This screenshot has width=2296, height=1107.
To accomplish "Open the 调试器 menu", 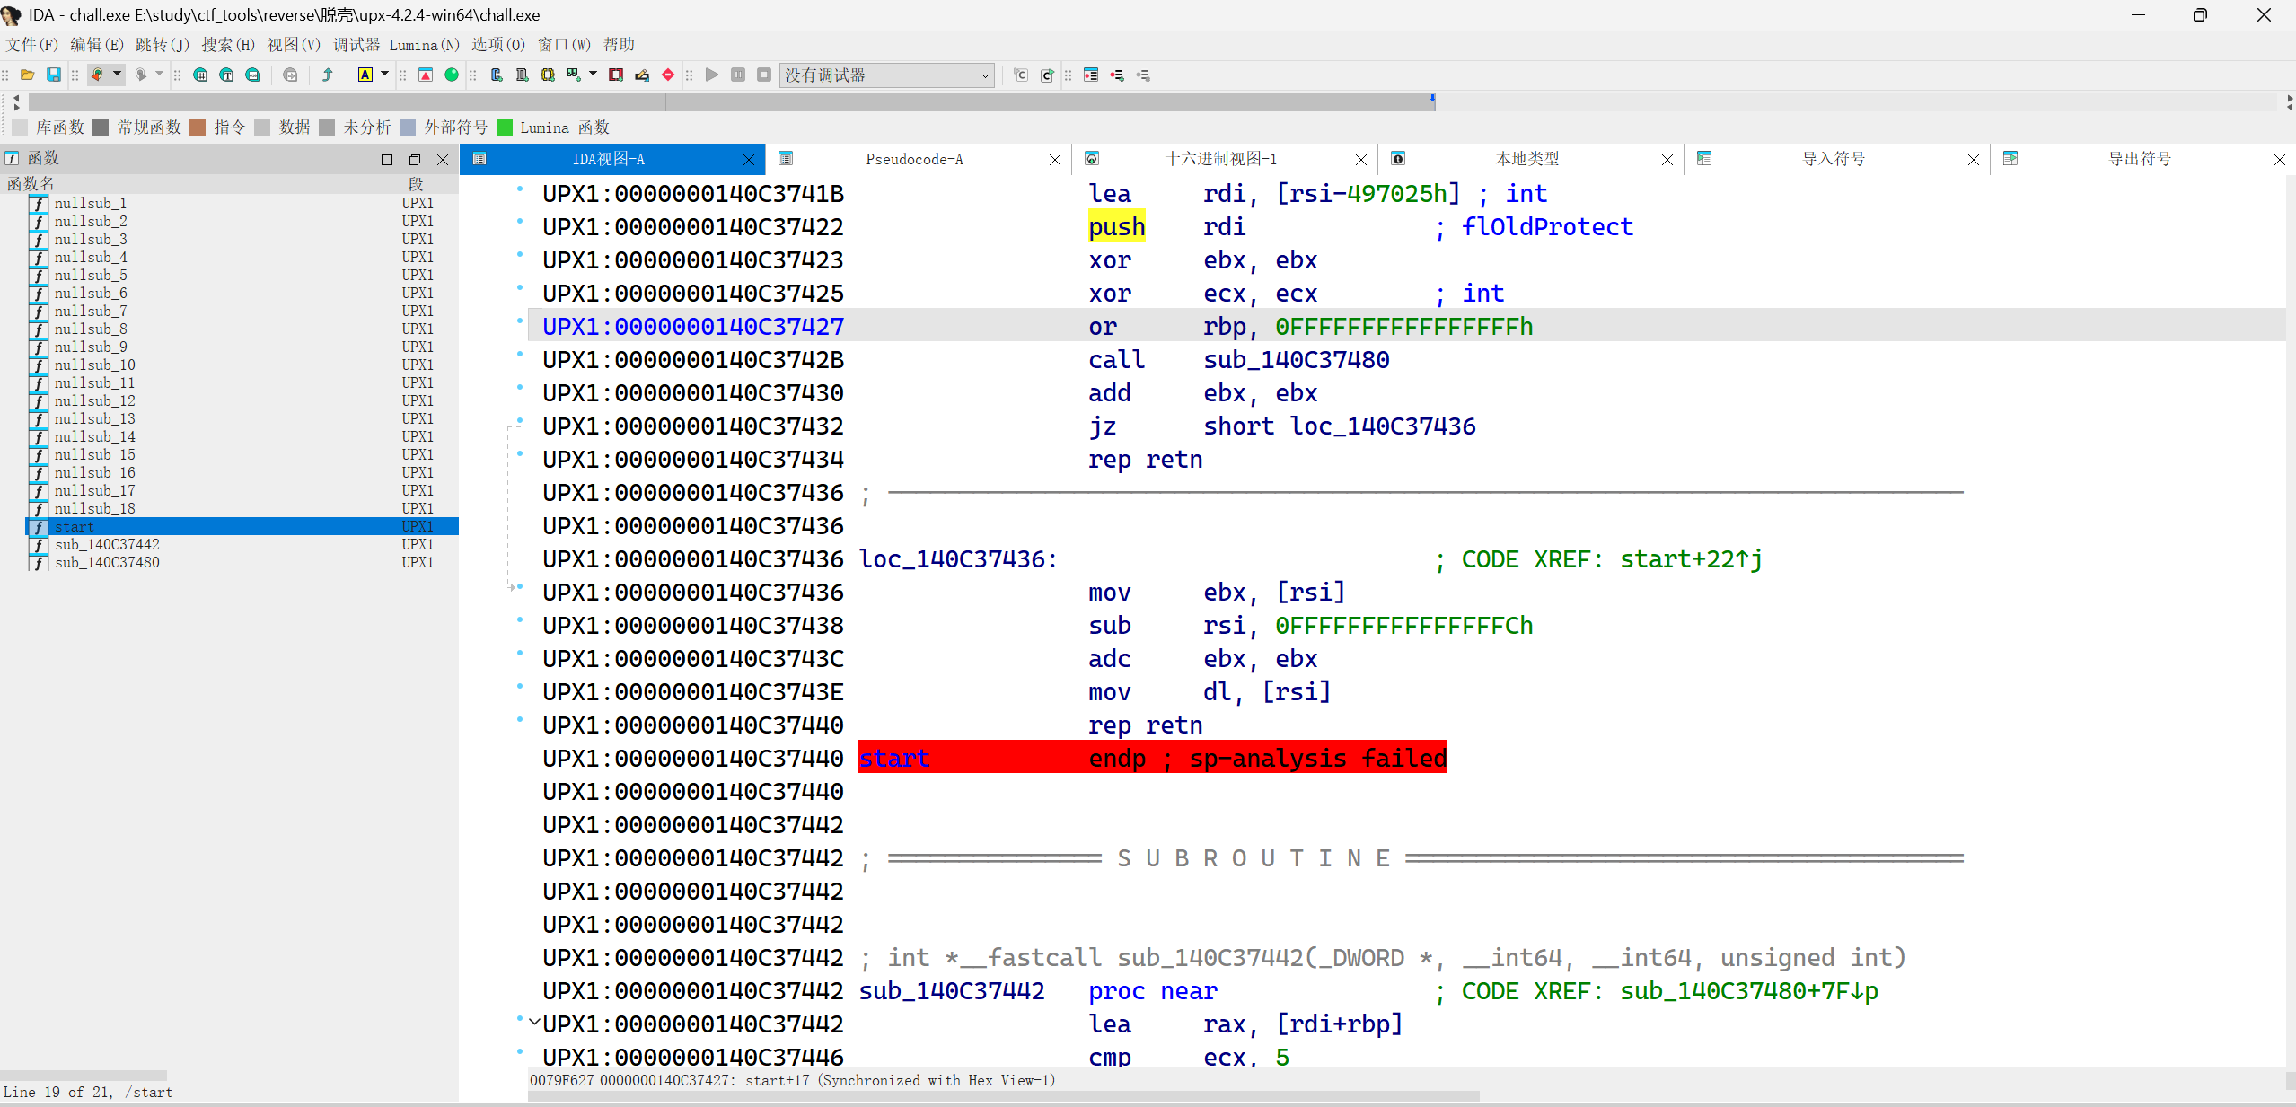I will point(356,44).
